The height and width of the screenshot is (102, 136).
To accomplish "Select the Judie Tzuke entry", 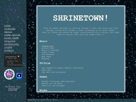I will 48,52.
